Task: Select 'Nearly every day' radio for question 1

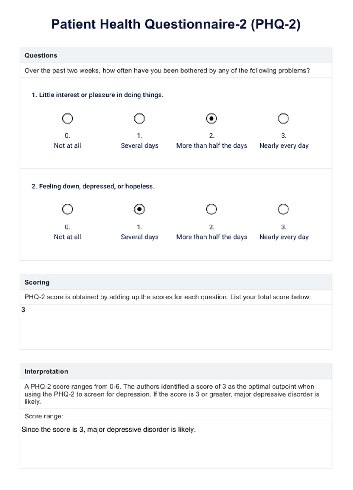Action: pos(283,118)
